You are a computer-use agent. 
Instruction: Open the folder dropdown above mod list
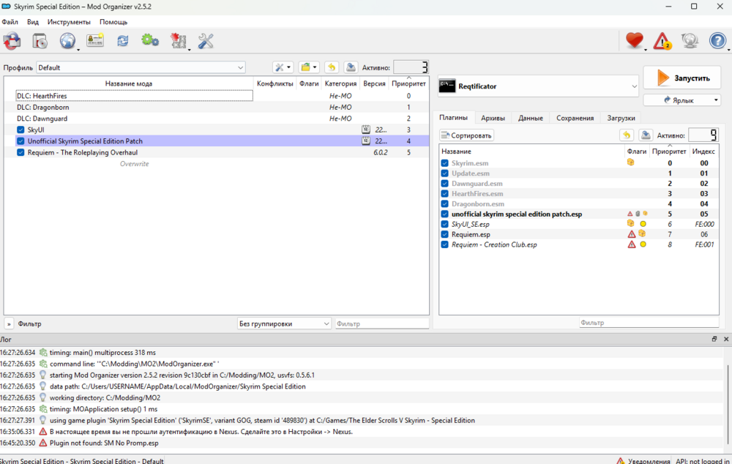pyautogui.click(x=309, y=67)
